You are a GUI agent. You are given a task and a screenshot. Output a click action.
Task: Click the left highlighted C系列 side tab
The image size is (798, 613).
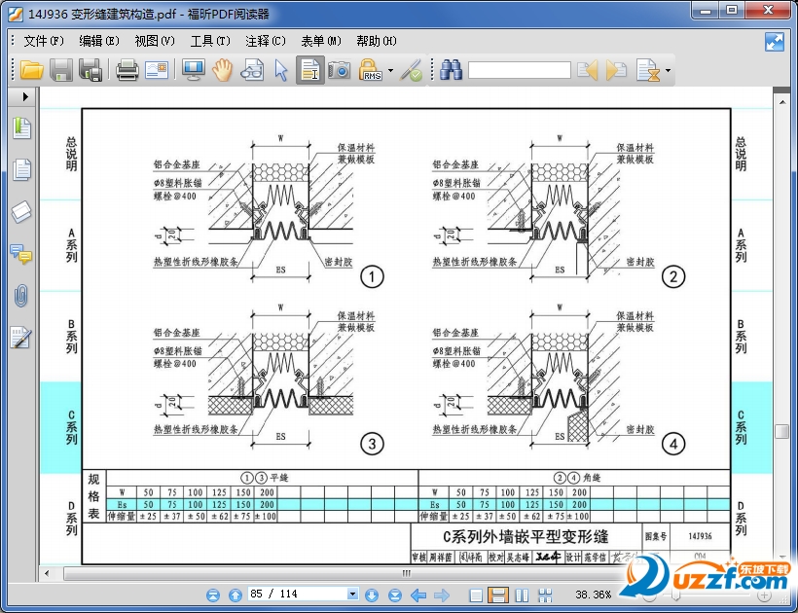[x=61, y=427]
